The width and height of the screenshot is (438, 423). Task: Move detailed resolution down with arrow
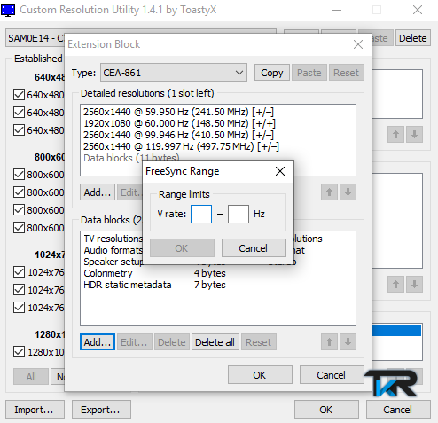(x=348, y=192)
